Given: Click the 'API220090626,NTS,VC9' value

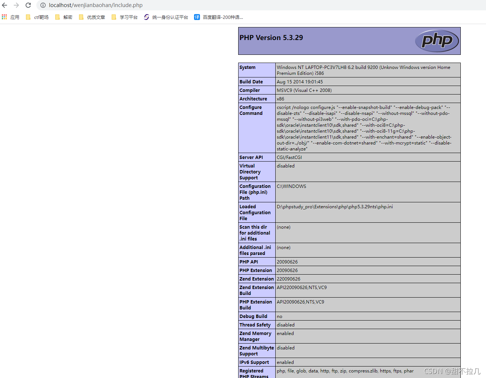Looking at the screenshot, I should (x=302, y=287).
